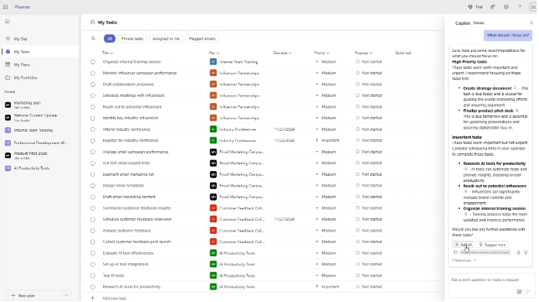Viewport: 539px width, 302px height.
Task: Click Add all button in Copilot
Action: 463,245
